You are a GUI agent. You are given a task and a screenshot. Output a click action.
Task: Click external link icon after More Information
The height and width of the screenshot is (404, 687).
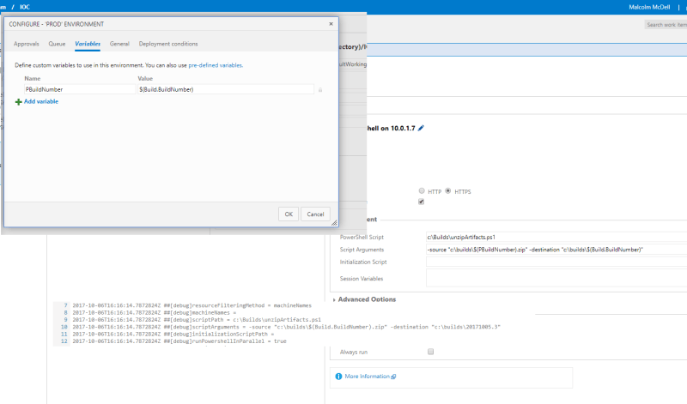[393, 377]
